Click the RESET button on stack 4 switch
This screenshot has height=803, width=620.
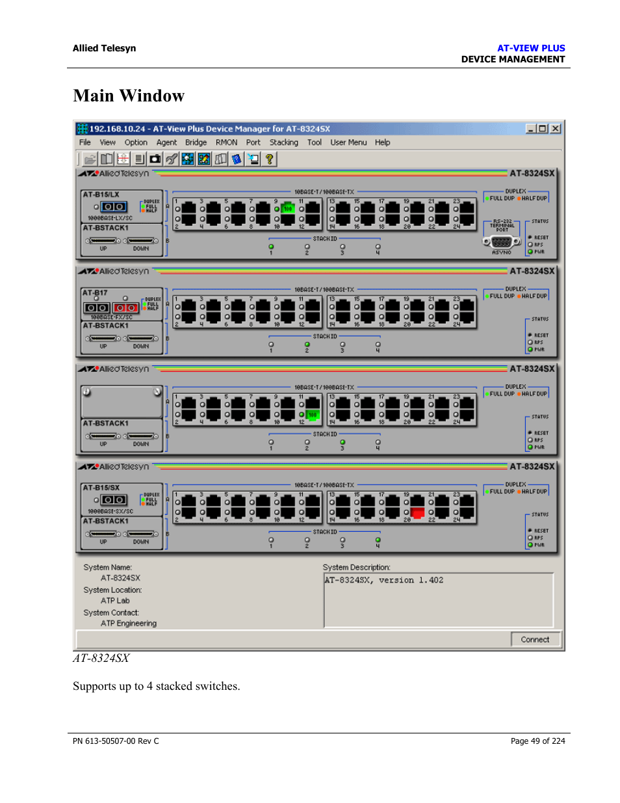click(530, 531)
